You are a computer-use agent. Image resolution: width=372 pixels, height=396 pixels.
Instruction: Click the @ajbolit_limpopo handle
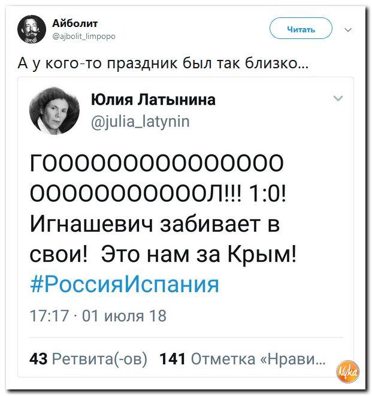[x=84, y=36]
